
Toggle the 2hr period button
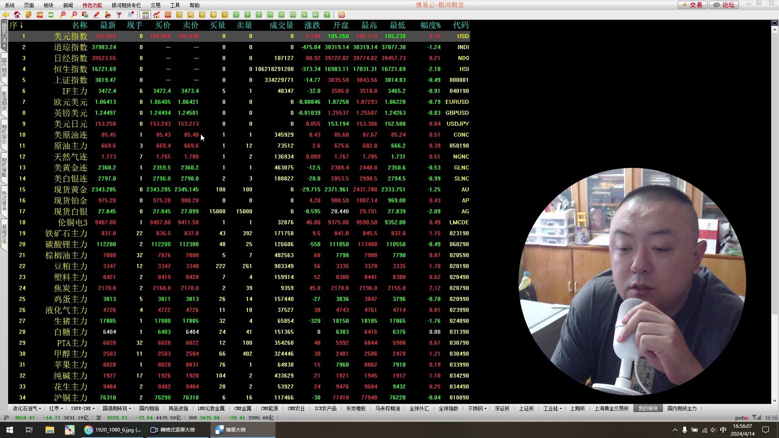coord(304,15)
